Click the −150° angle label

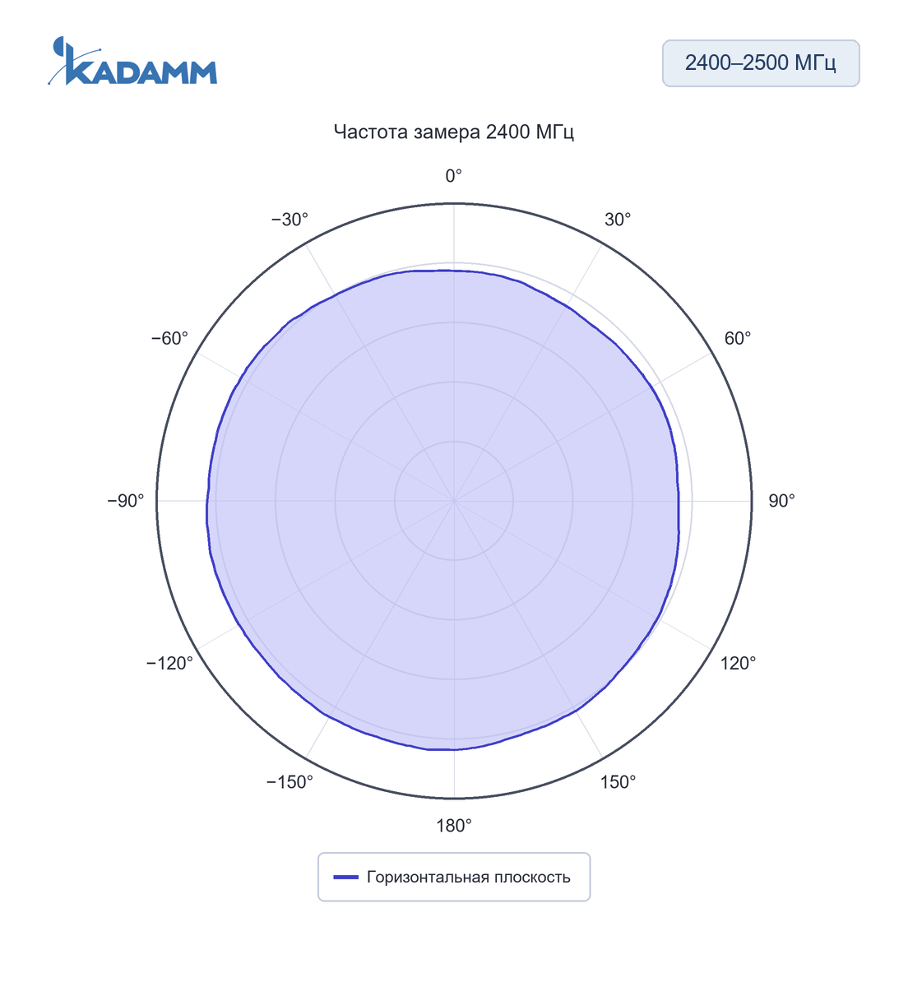[x=290, y=782]
